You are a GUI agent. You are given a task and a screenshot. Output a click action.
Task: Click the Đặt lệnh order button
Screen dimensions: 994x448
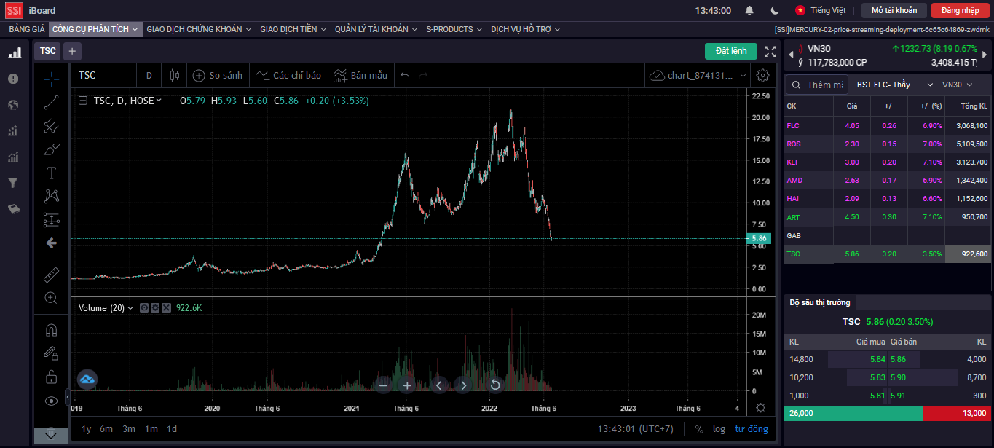(x=731, y=51)
